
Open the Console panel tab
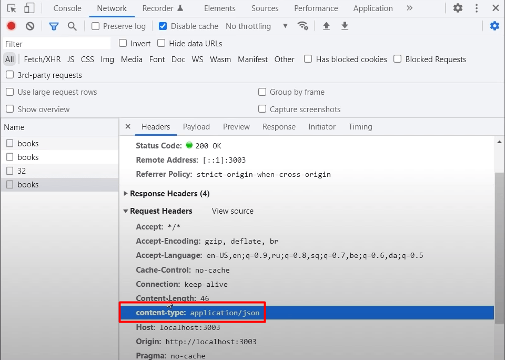[67, 8]
